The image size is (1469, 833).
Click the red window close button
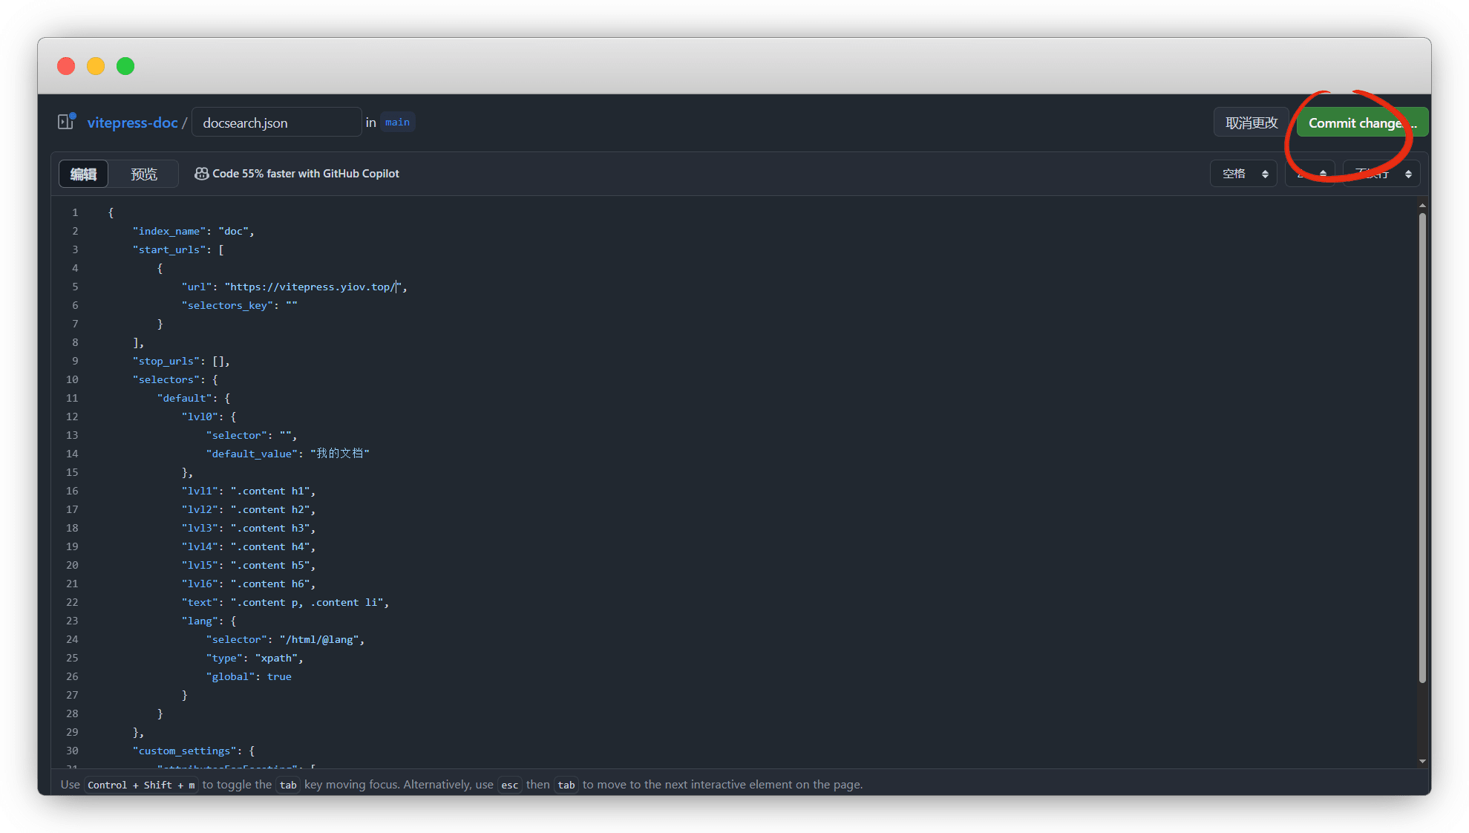pos(66,66)
